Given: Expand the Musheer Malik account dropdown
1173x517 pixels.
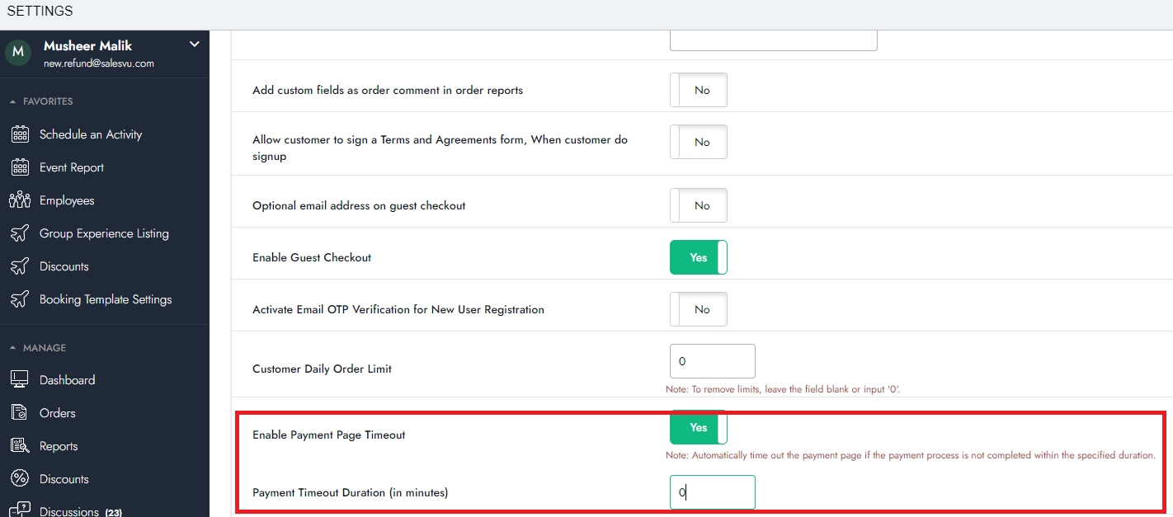Looking at the screenshot, I should (x=195, y=45).
